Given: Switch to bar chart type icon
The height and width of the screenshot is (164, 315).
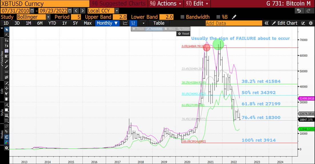Looking at the screenshot, I should click(x=133, y=23).
